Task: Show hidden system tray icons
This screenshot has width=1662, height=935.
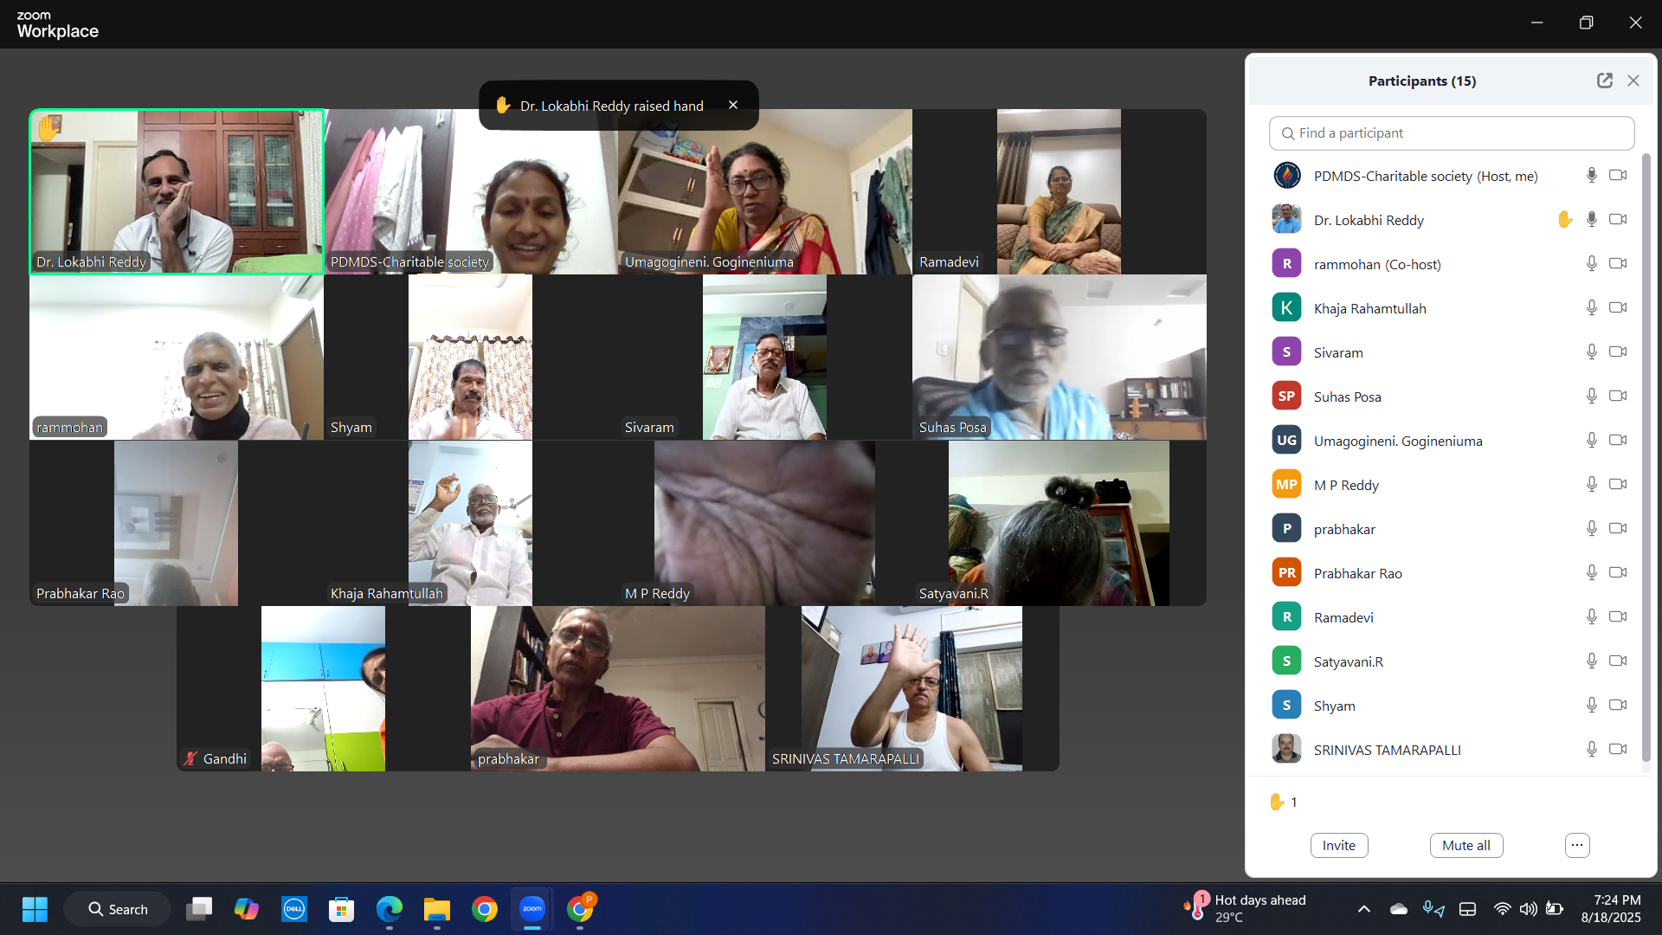Action: 1364,909
